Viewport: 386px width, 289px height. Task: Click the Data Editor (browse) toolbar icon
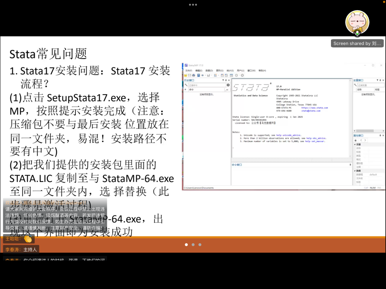[226, 75]
